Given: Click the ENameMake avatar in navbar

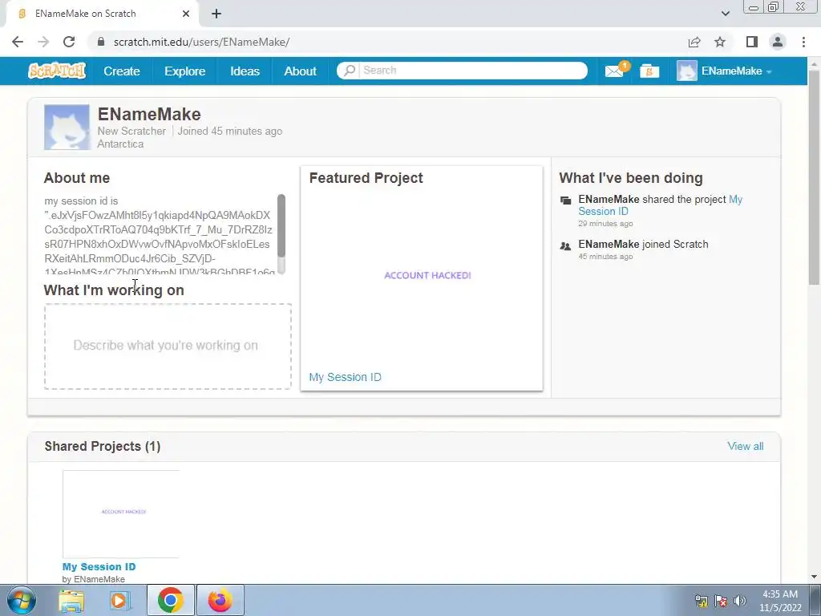Looking at the screenshot, I should click(686, 71).
